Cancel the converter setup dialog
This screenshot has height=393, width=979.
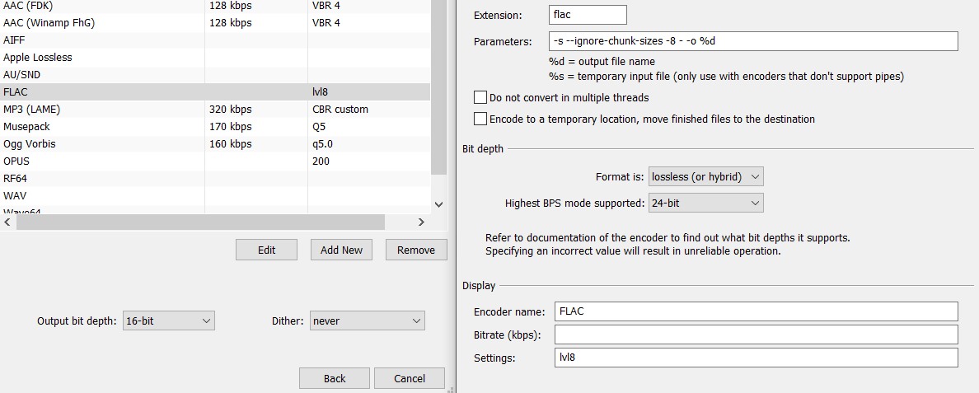(x=410, y=378)
